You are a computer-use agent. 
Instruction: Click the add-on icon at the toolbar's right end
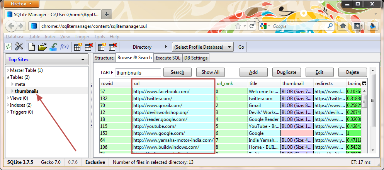(x=373, y=26)
